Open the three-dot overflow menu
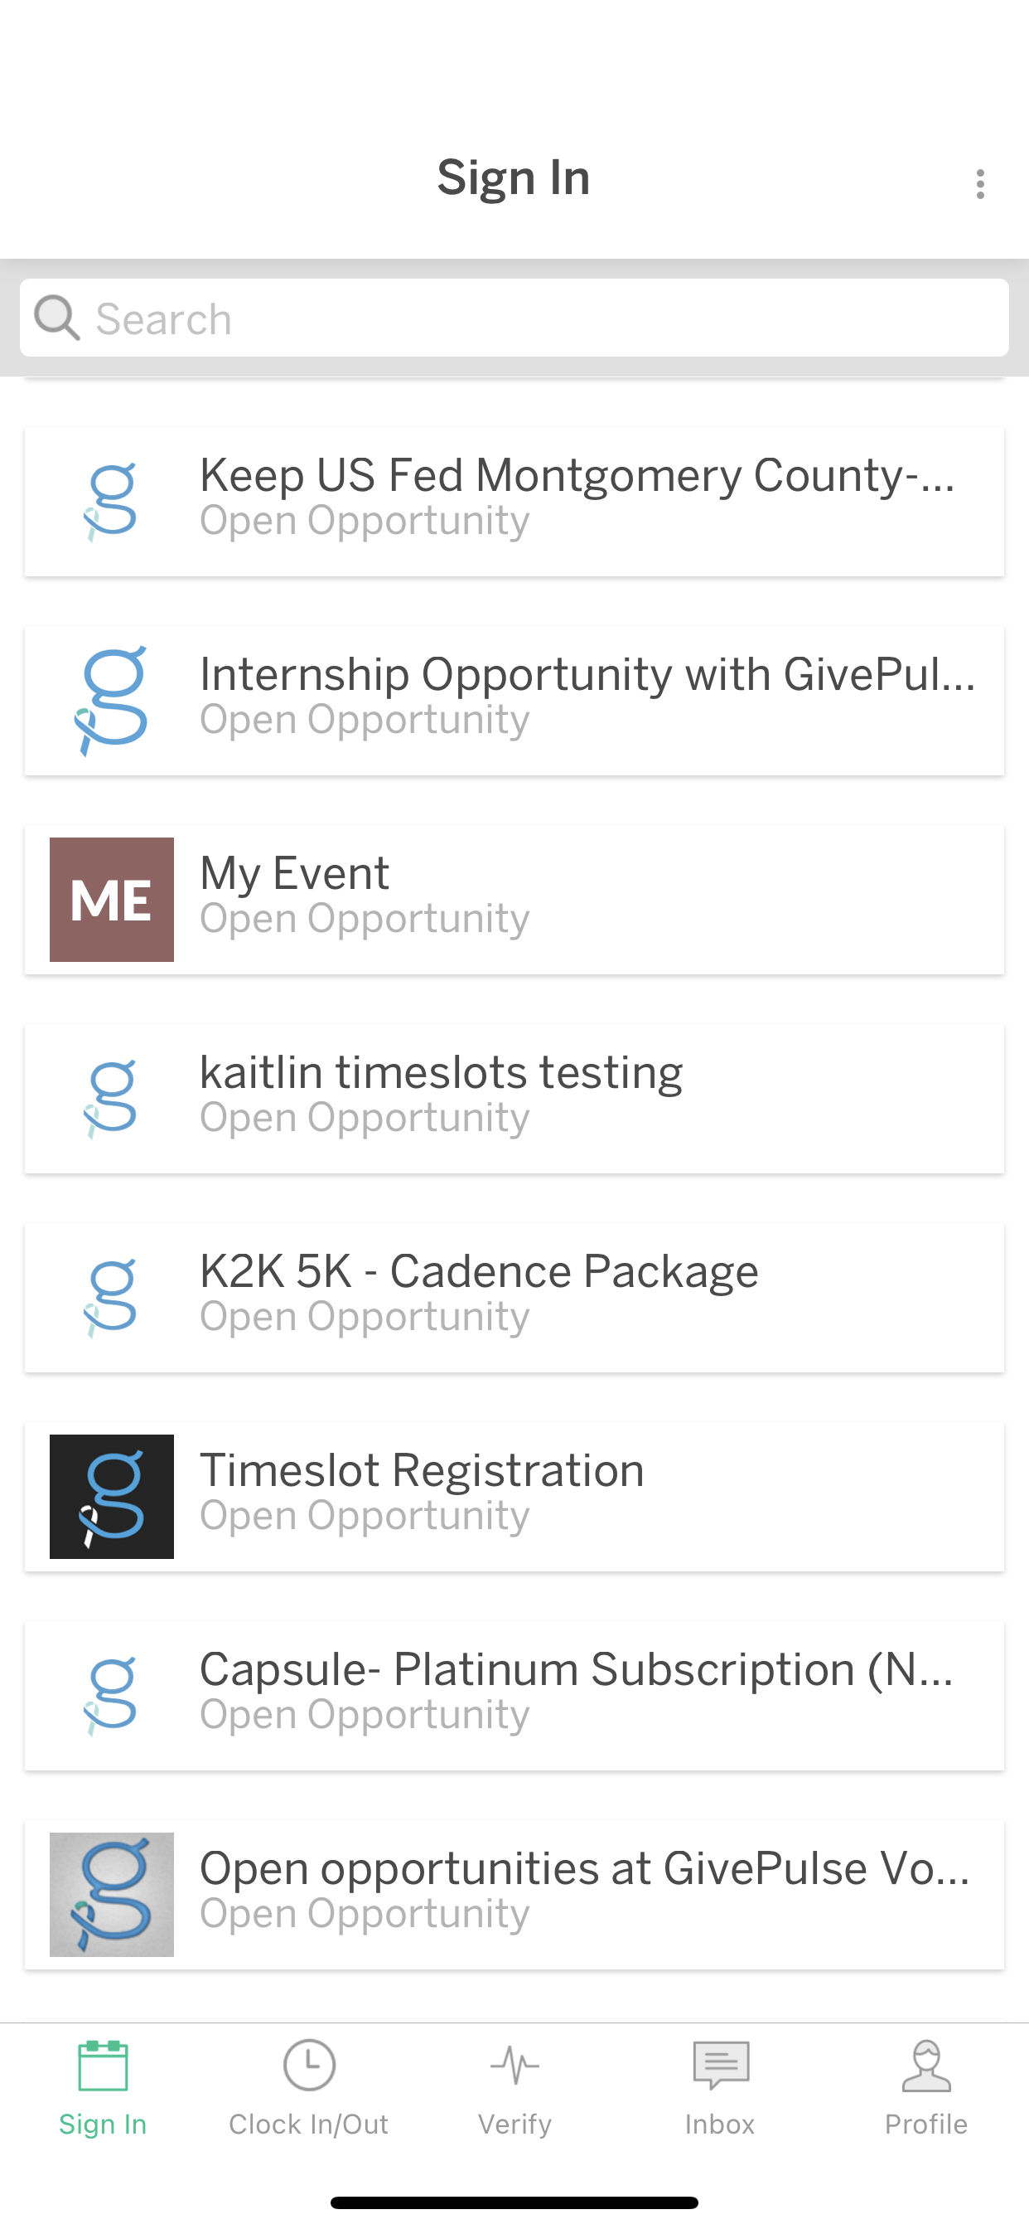 978,184
